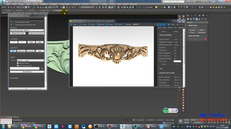This screenshot has height=129, width=231.
Task: Refresh the Corona render view
Action: (x=100, y=24)
